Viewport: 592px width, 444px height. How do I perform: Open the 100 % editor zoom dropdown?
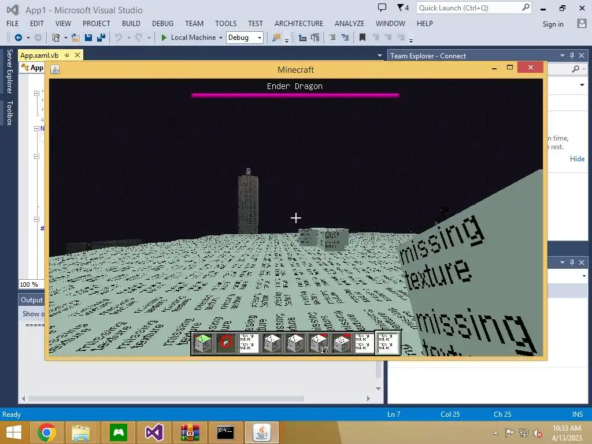[x=31, y=284]
